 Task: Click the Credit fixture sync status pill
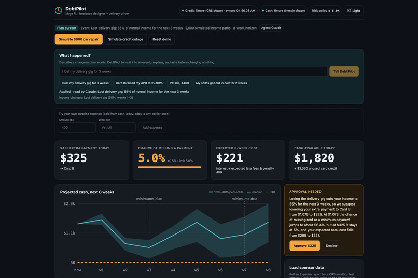tap(218, 11)
